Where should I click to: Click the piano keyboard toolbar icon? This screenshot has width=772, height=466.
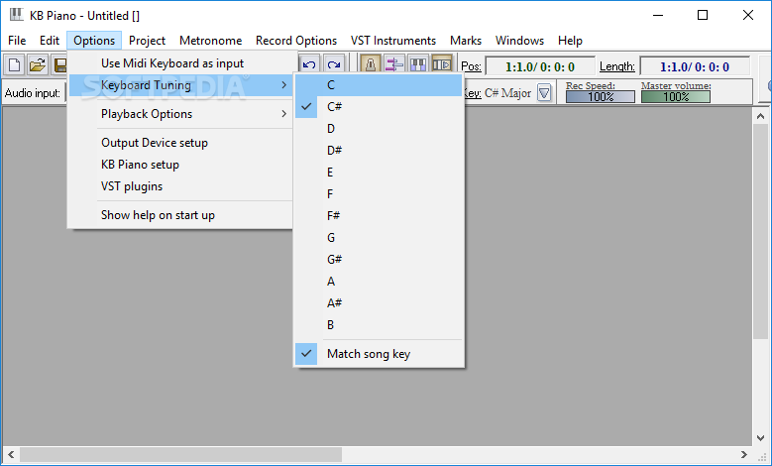418,64
